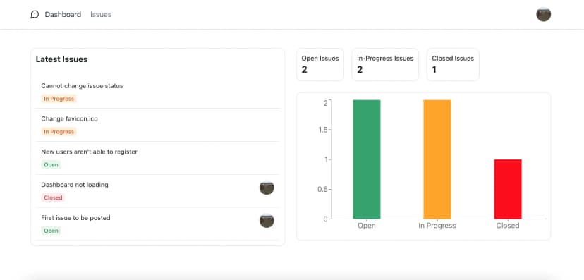Click the 1.5 tick on chart y-axis
584x280 pixels.
[x=322, y=130]
